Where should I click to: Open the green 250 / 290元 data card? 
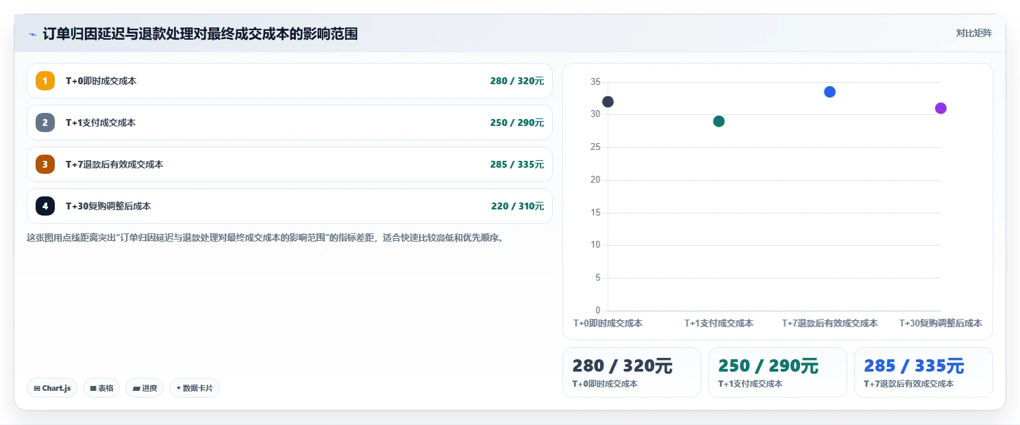pos(778,372)
